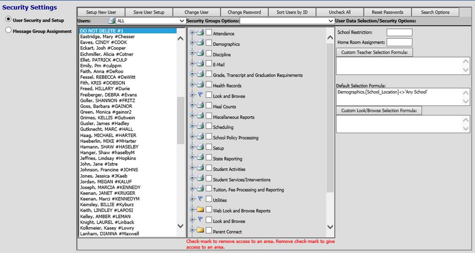
Task: Click the School Restriction input field
Action: coord(399,33)
